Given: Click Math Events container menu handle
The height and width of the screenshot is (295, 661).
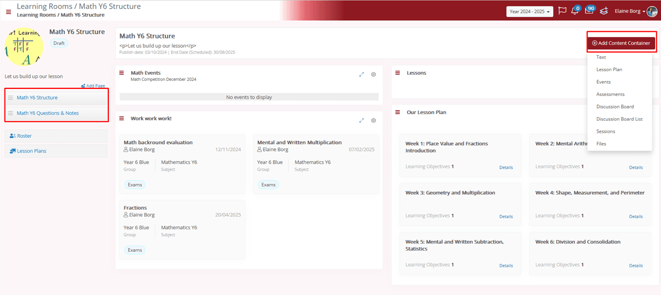Looking at the screenshot, I should pos(121,73).
